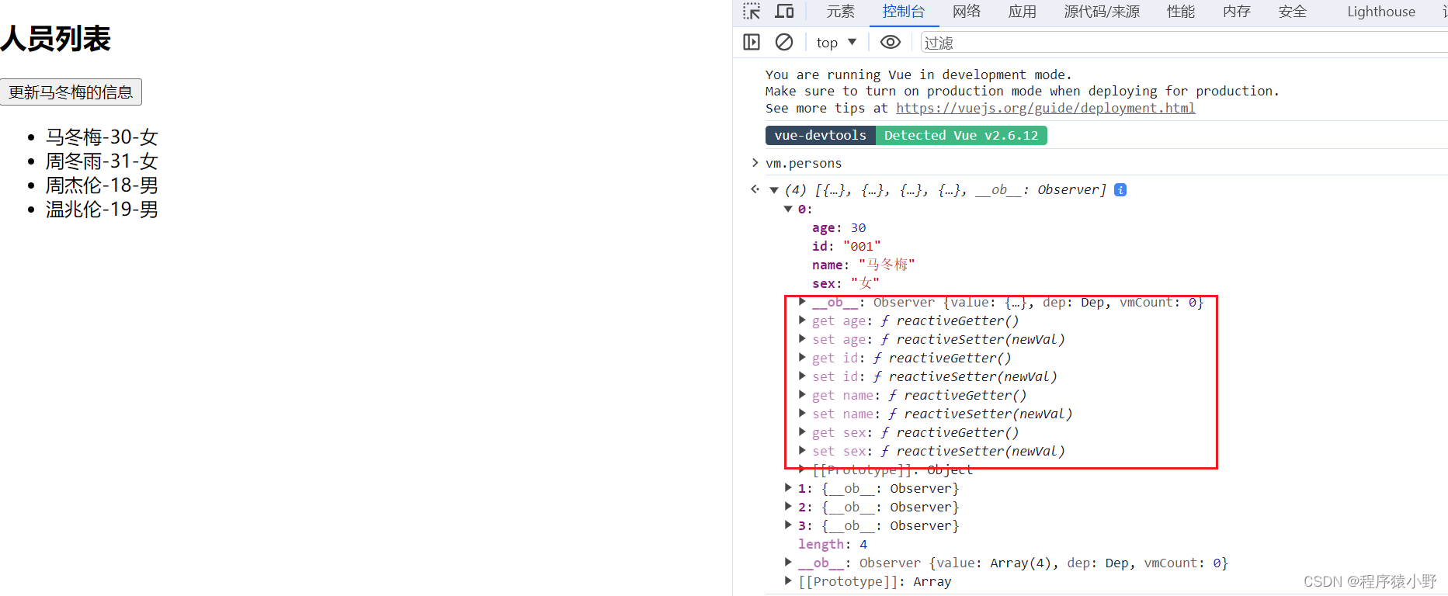Activate the inspect element picker icon
Image resolution: width=1448 pixels, height=596 pixels.
point(752,12)
